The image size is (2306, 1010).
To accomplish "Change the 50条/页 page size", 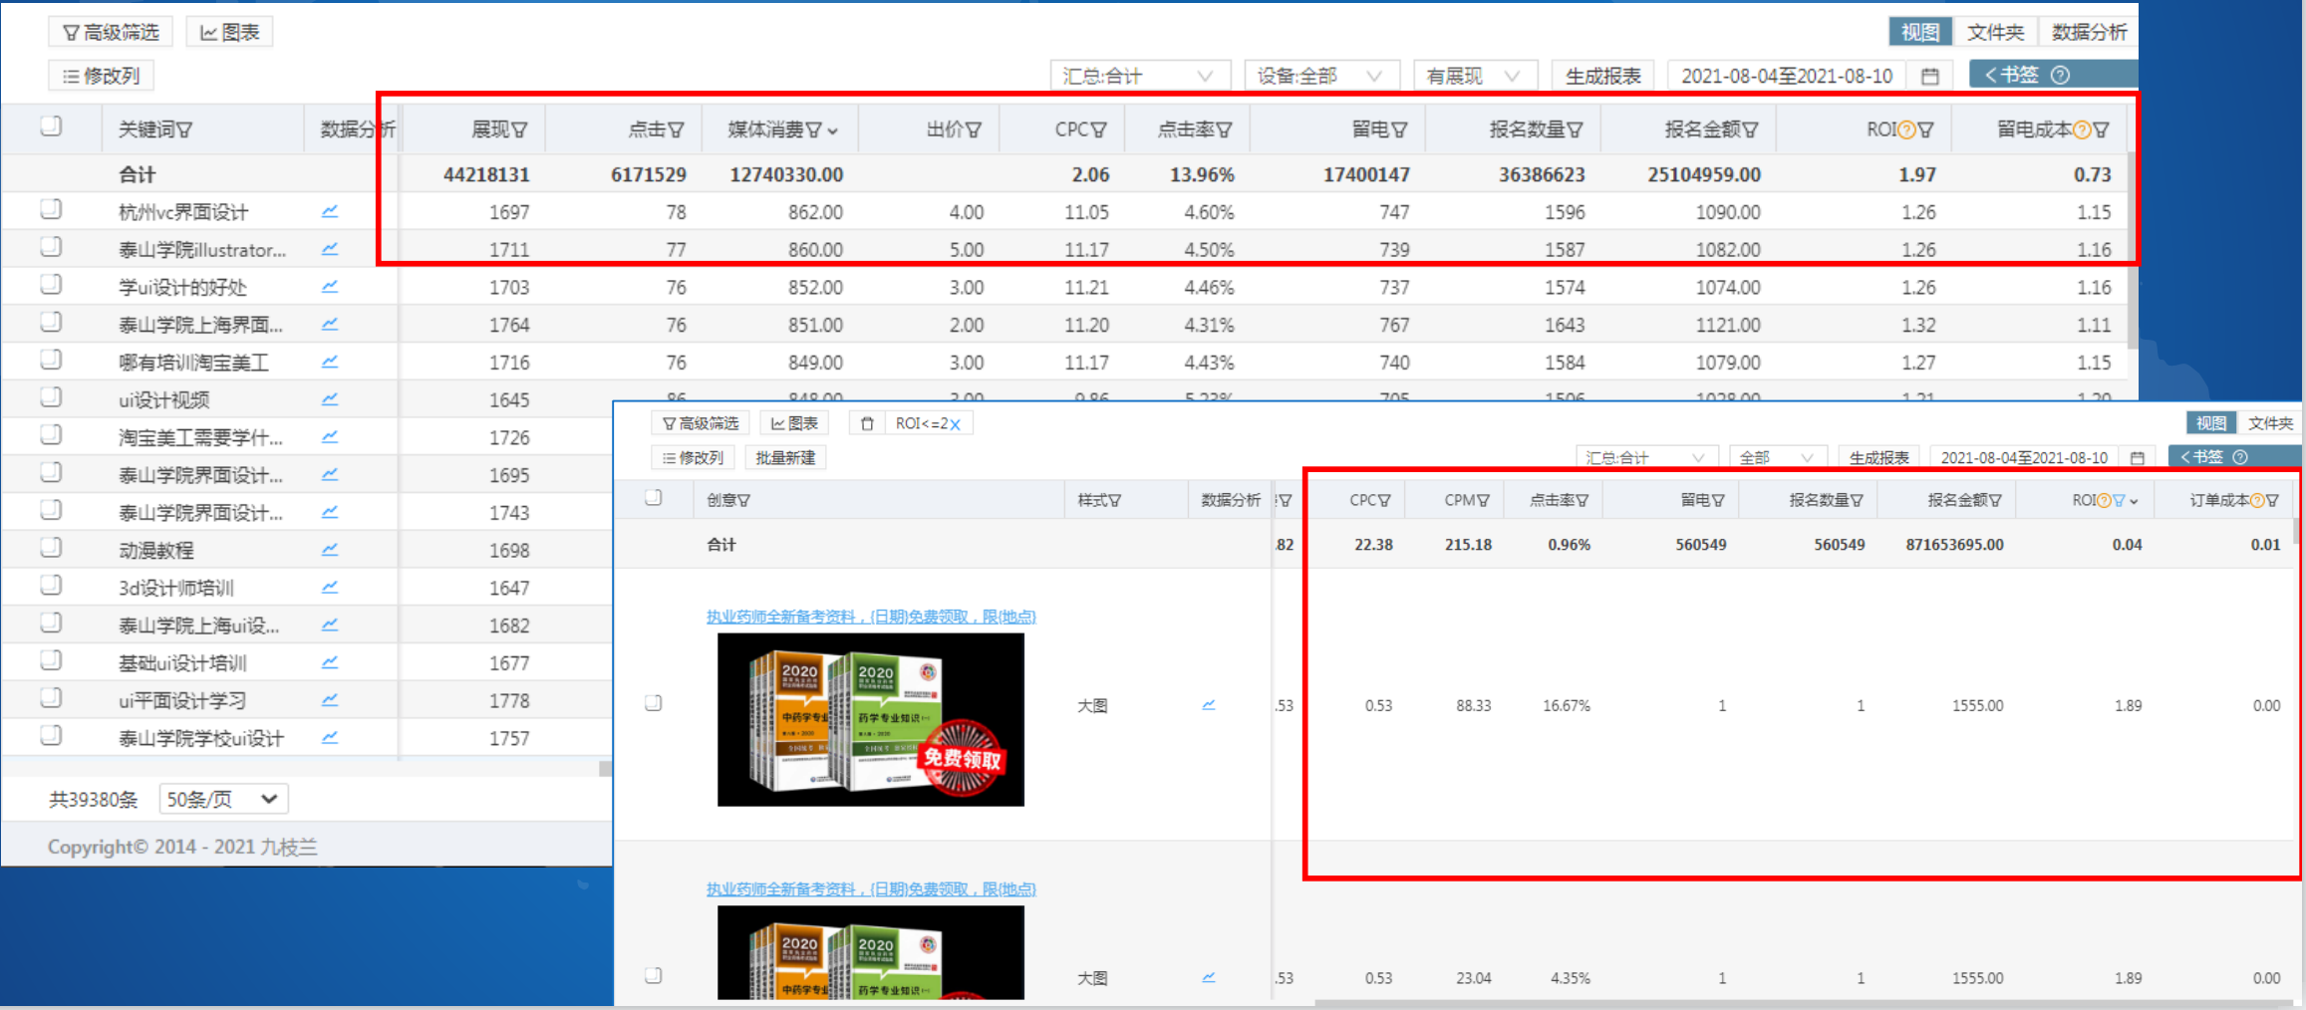I will tap(223, 799).
